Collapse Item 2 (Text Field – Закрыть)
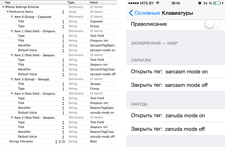 [x=12, y=55]
